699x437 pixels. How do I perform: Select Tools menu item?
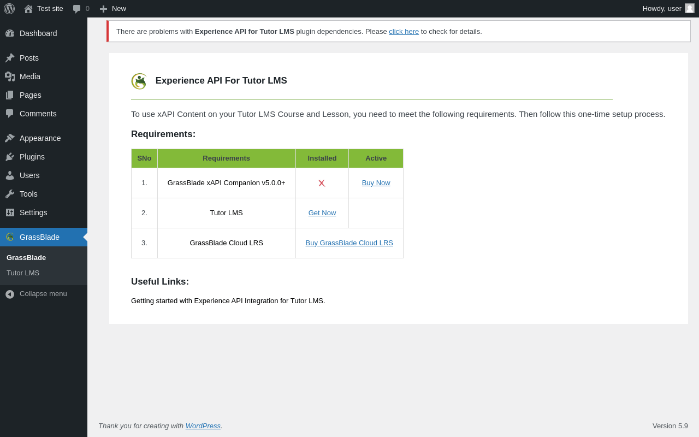click(44, 194)
